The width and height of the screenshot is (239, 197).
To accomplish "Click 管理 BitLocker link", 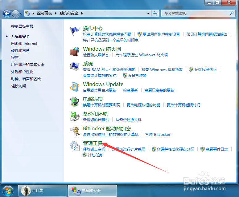I will [158, 134].
